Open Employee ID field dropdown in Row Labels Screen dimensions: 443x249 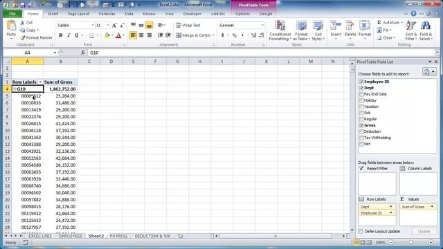(391, 213)
